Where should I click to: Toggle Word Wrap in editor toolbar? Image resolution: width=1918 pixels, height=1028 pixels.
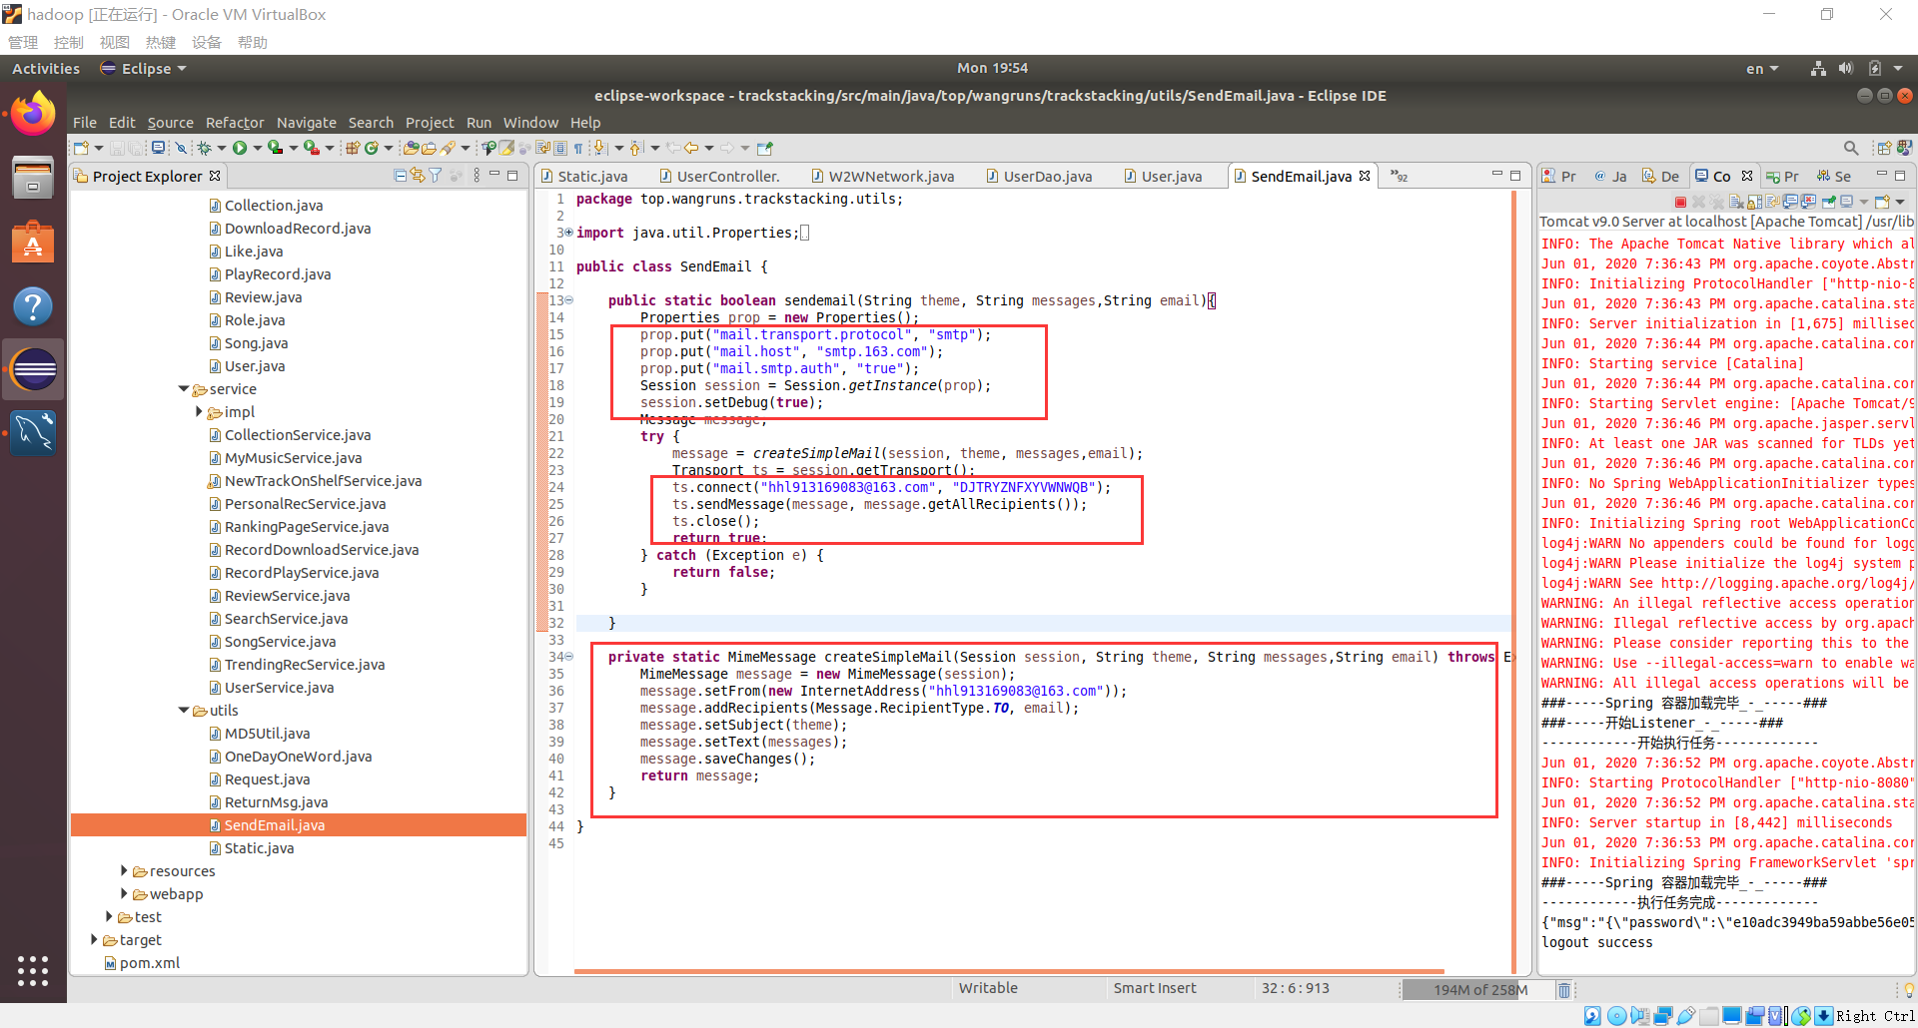(542, 148)
